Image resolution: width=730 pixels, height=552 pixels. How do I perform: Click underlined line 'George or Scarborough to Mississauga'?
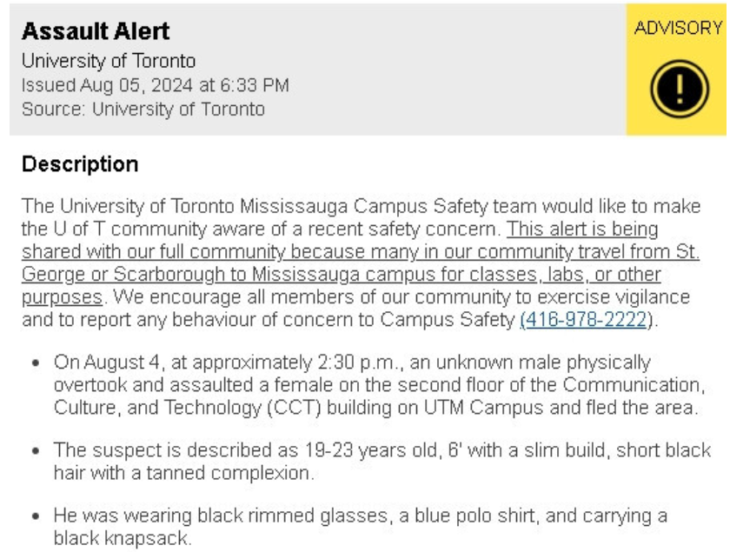[x=190, y=275]
